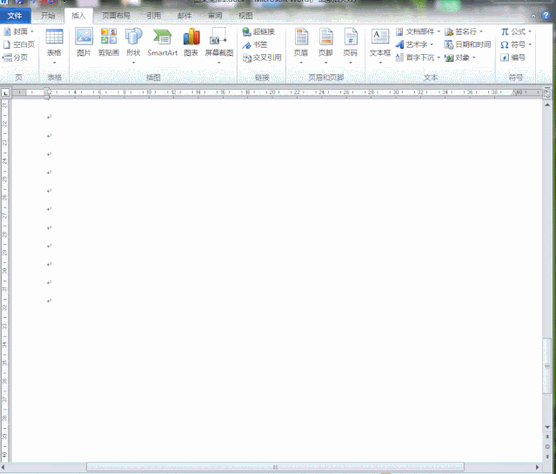
Task: Switch to the 视图 tab
Action: tap(245, 16)
